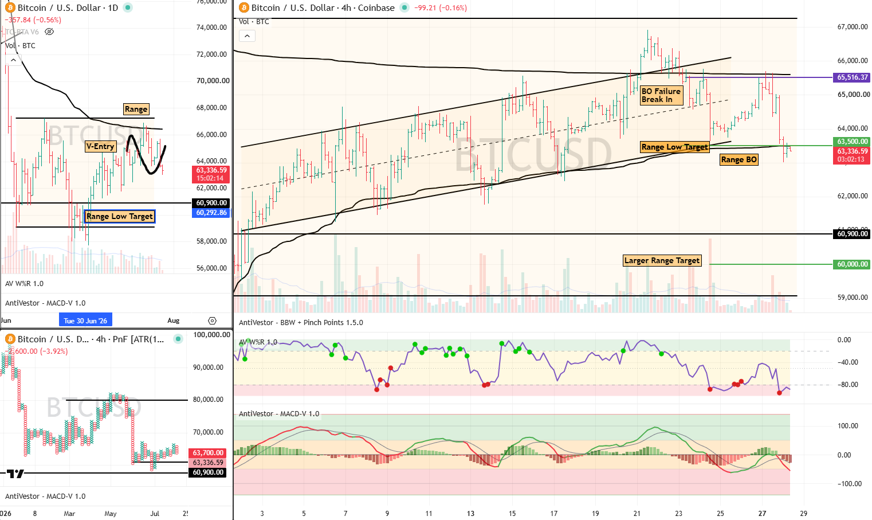Click the May label on the PnF time axis
This screenshot has height=520, width=872.
point(111,513)
